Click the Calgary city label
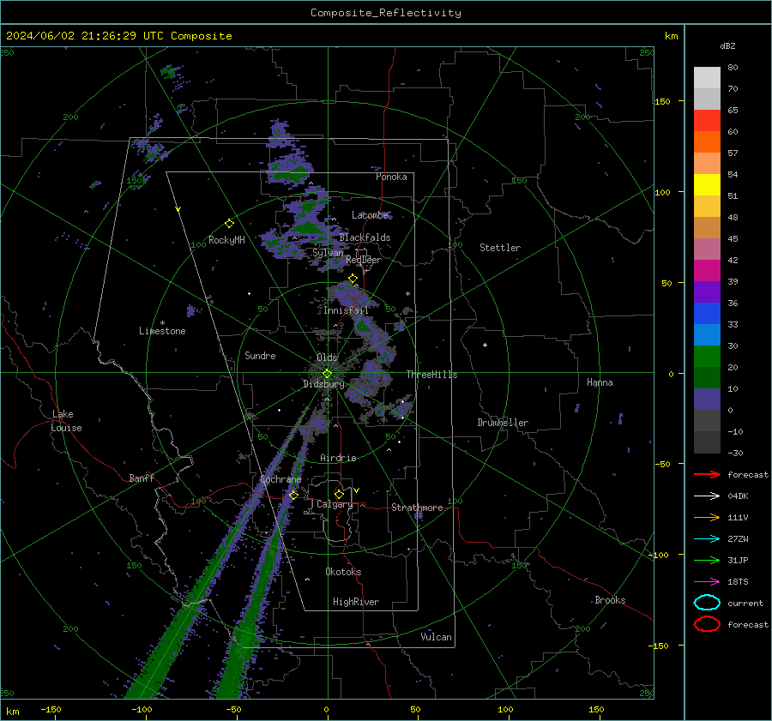 [335, 504]
